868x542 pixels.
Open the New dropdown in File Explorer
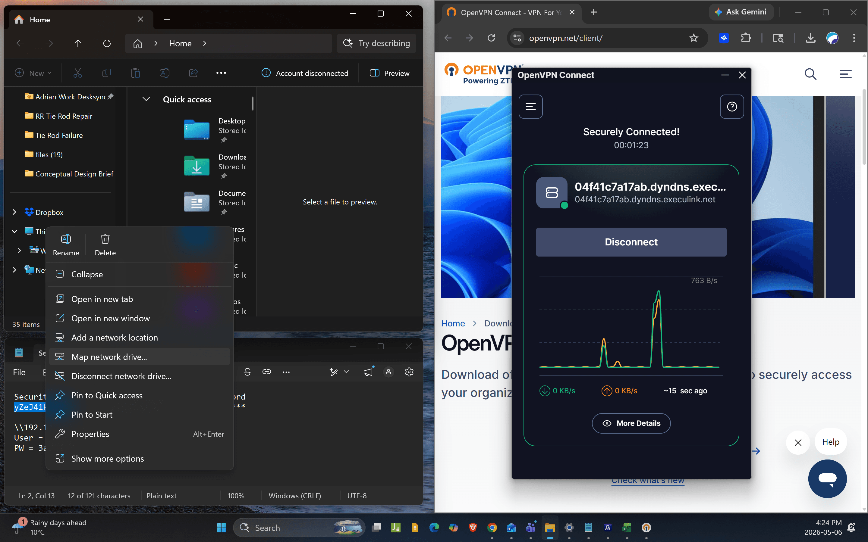[33, 73]
